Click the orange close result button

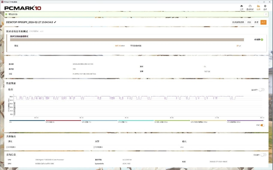(263, 22)
